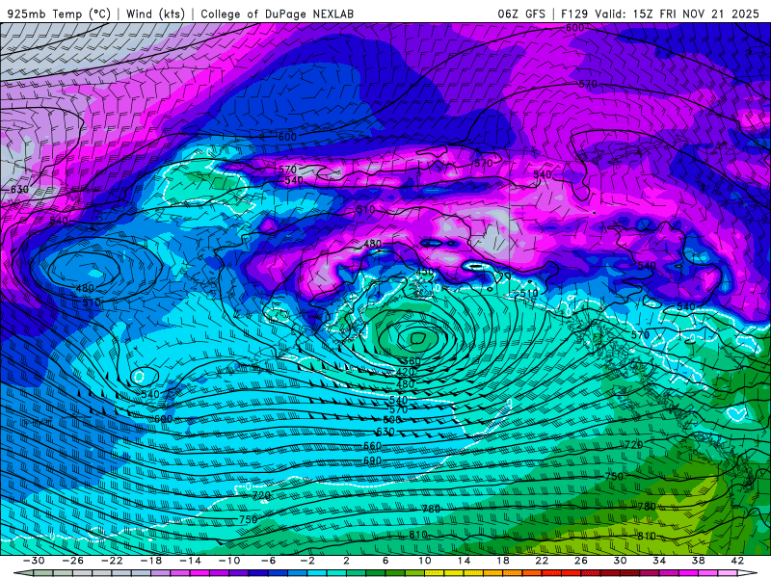The width and height of the screenshot is (771, 578).
Task: Click the 660 contour label
Action: pos(372,446)
